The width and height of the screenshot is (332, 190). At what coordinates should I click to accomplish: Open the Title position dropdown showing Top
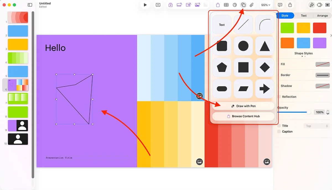click(x=317, y=126)
